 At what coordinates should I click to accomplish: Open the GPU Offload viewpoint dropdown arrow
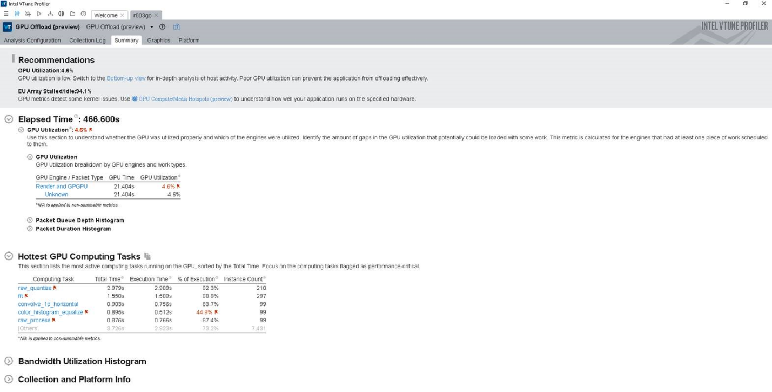tap(152, 27)
